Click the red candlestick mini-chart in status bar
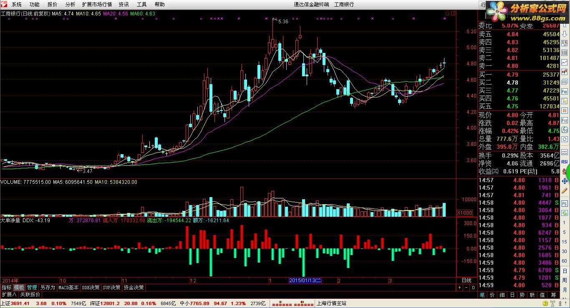Image resolution: width=570 pixels, height=308 pixels. click(x=293, y=303)
